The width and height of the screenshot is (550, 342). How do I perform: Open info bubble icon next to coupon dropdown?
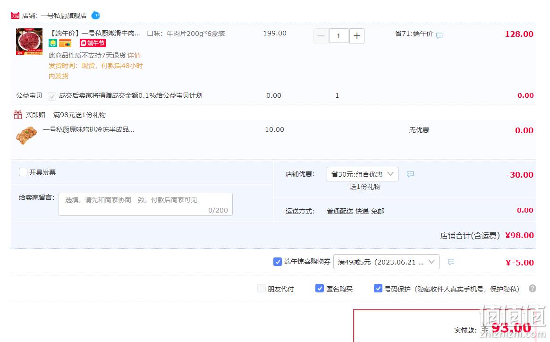coord(451,262)
